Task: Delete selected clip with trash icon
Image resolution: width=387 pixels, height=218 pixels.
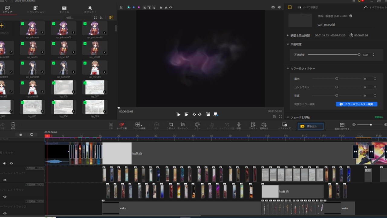Action: (13, 125)
